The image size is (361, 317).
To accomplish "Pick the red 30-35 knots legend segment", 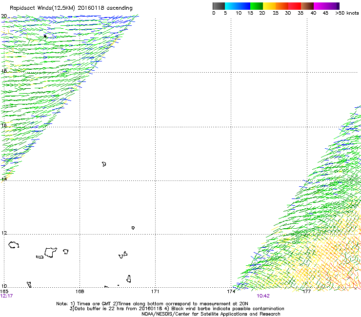I will pos(295,6).
